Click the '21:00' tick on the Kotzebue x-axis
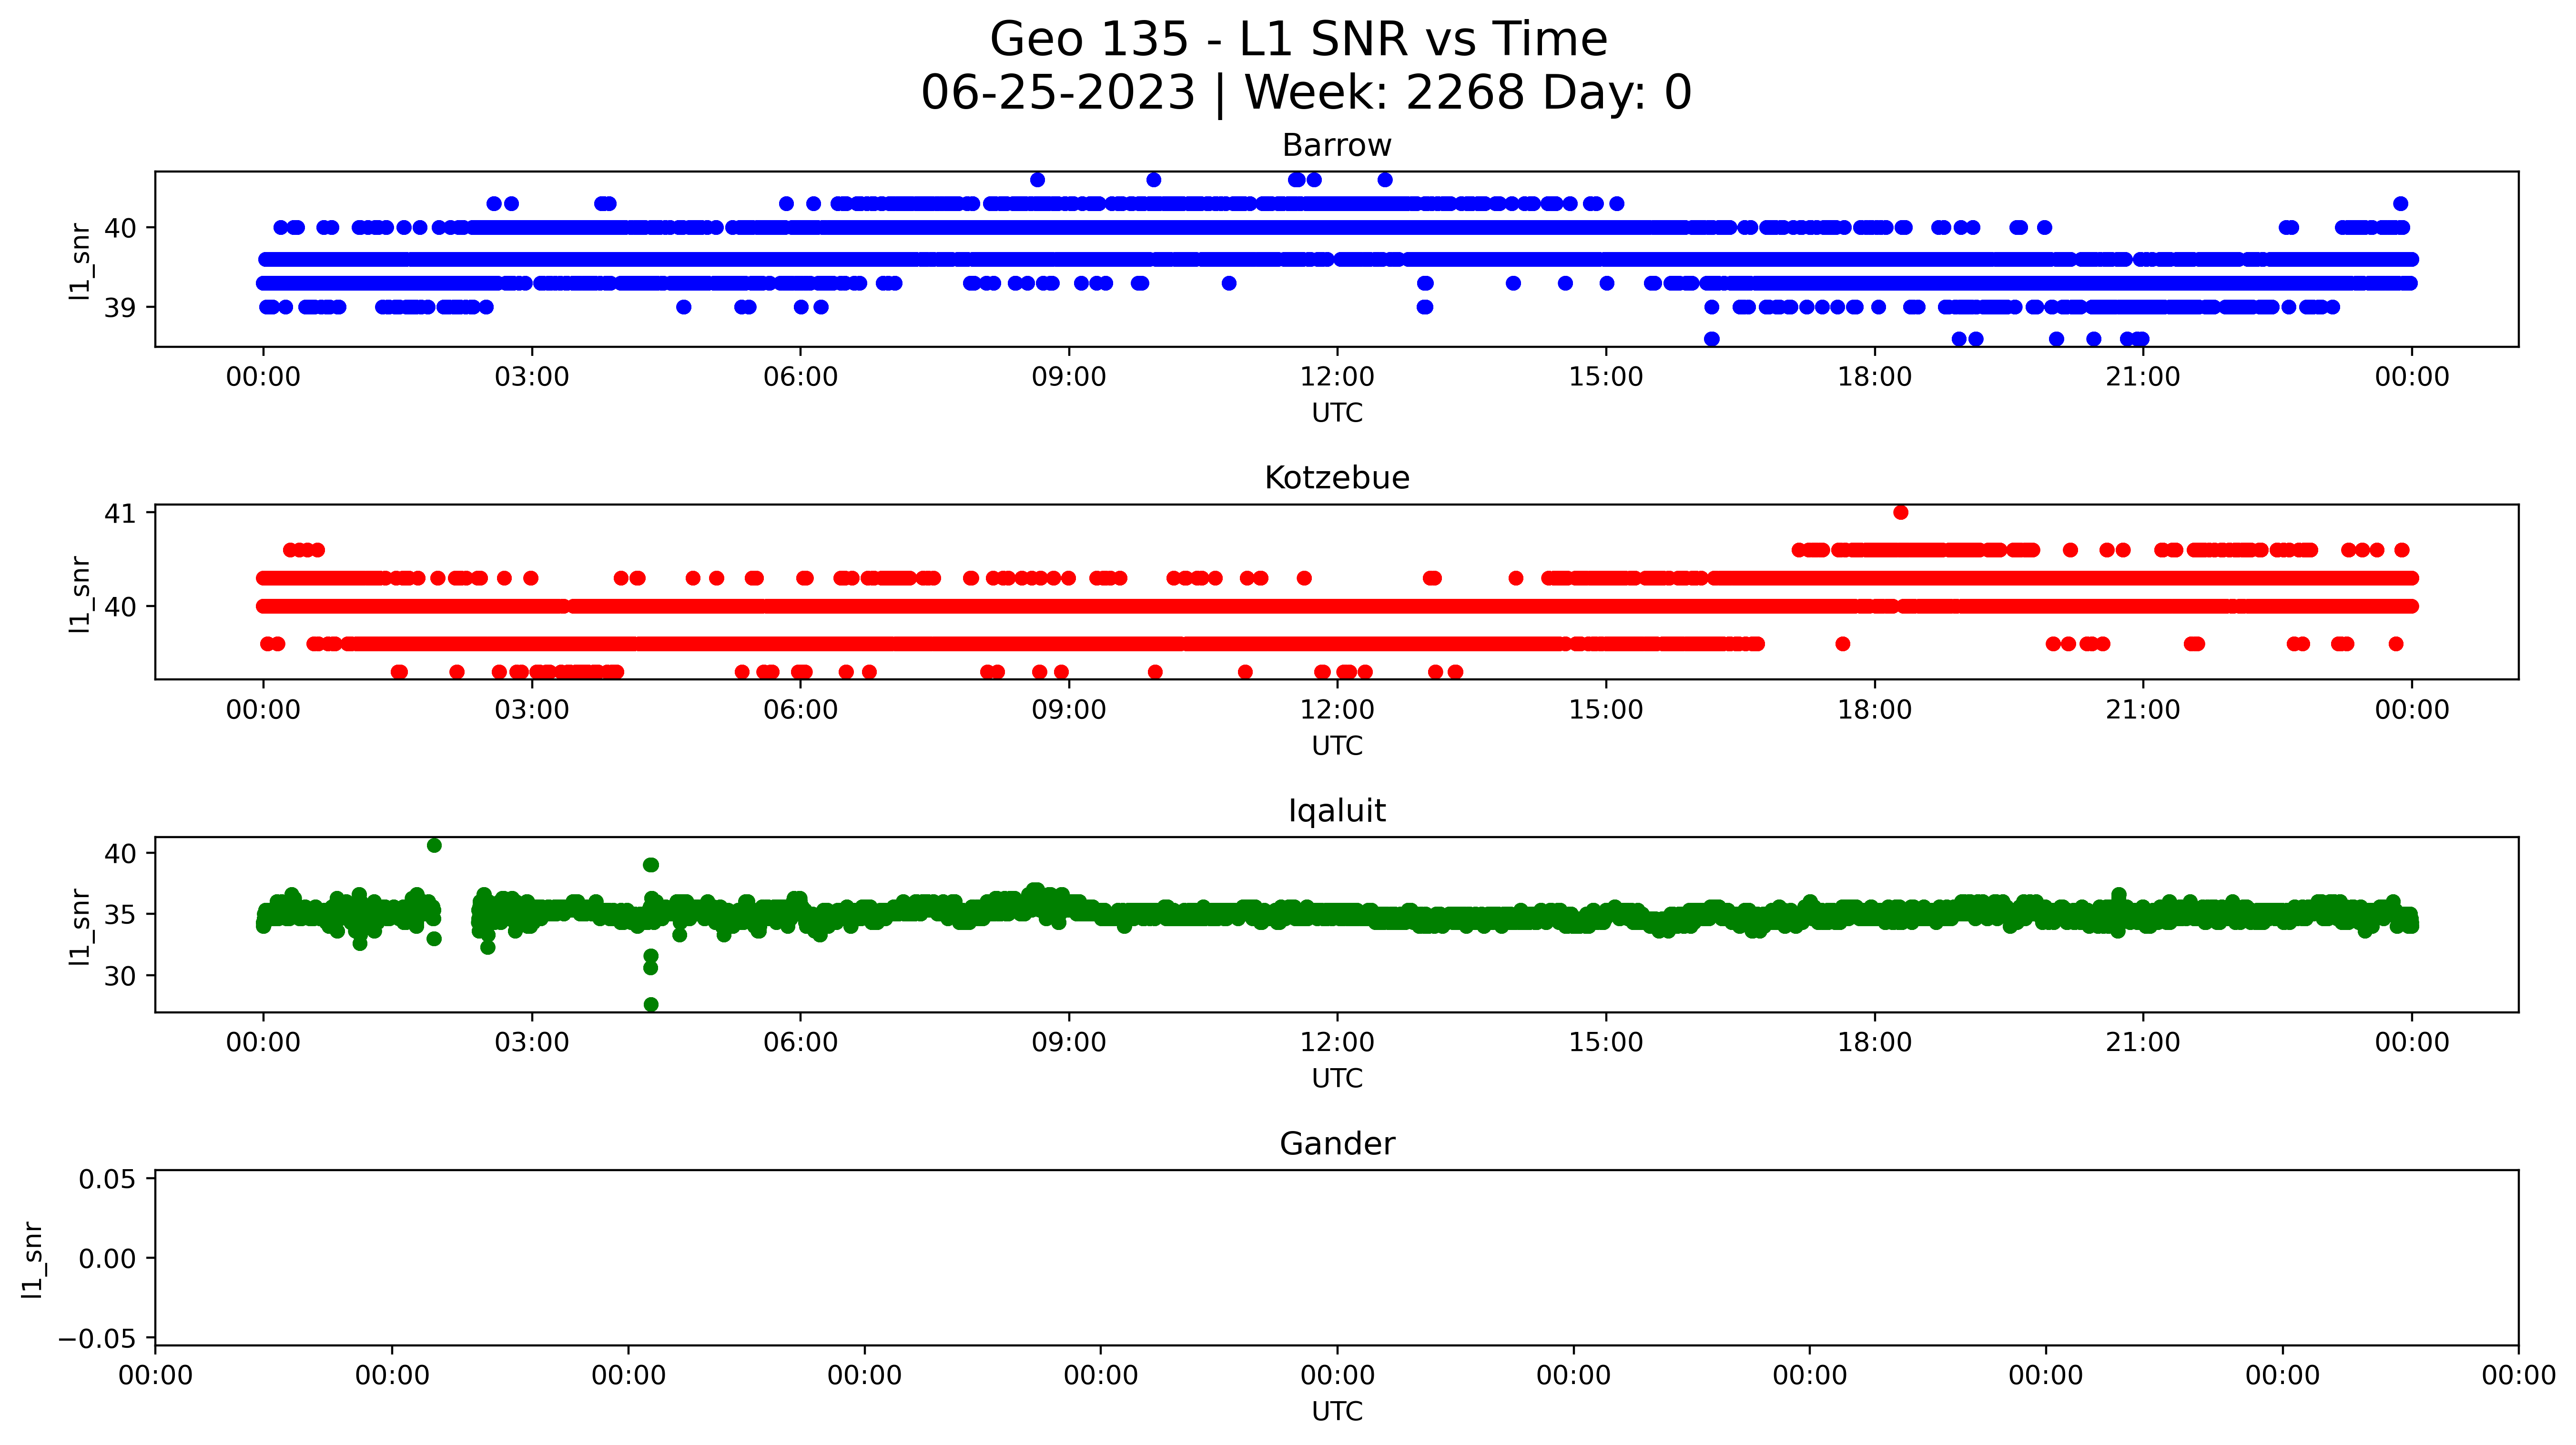This screenshot has width=2576, height=1445. coord(2143,710)
